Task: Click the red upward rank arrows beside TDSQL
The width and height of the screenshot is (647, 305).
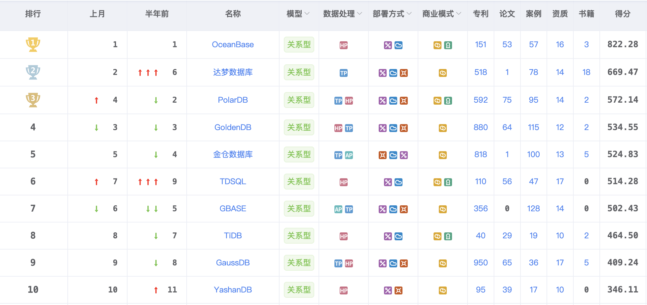Action: point(147,182)
